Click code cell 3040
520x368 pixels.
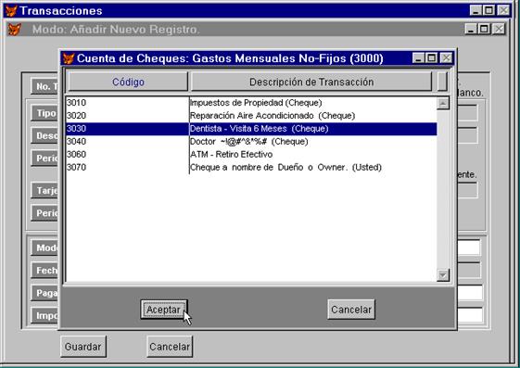click(128, 142)
